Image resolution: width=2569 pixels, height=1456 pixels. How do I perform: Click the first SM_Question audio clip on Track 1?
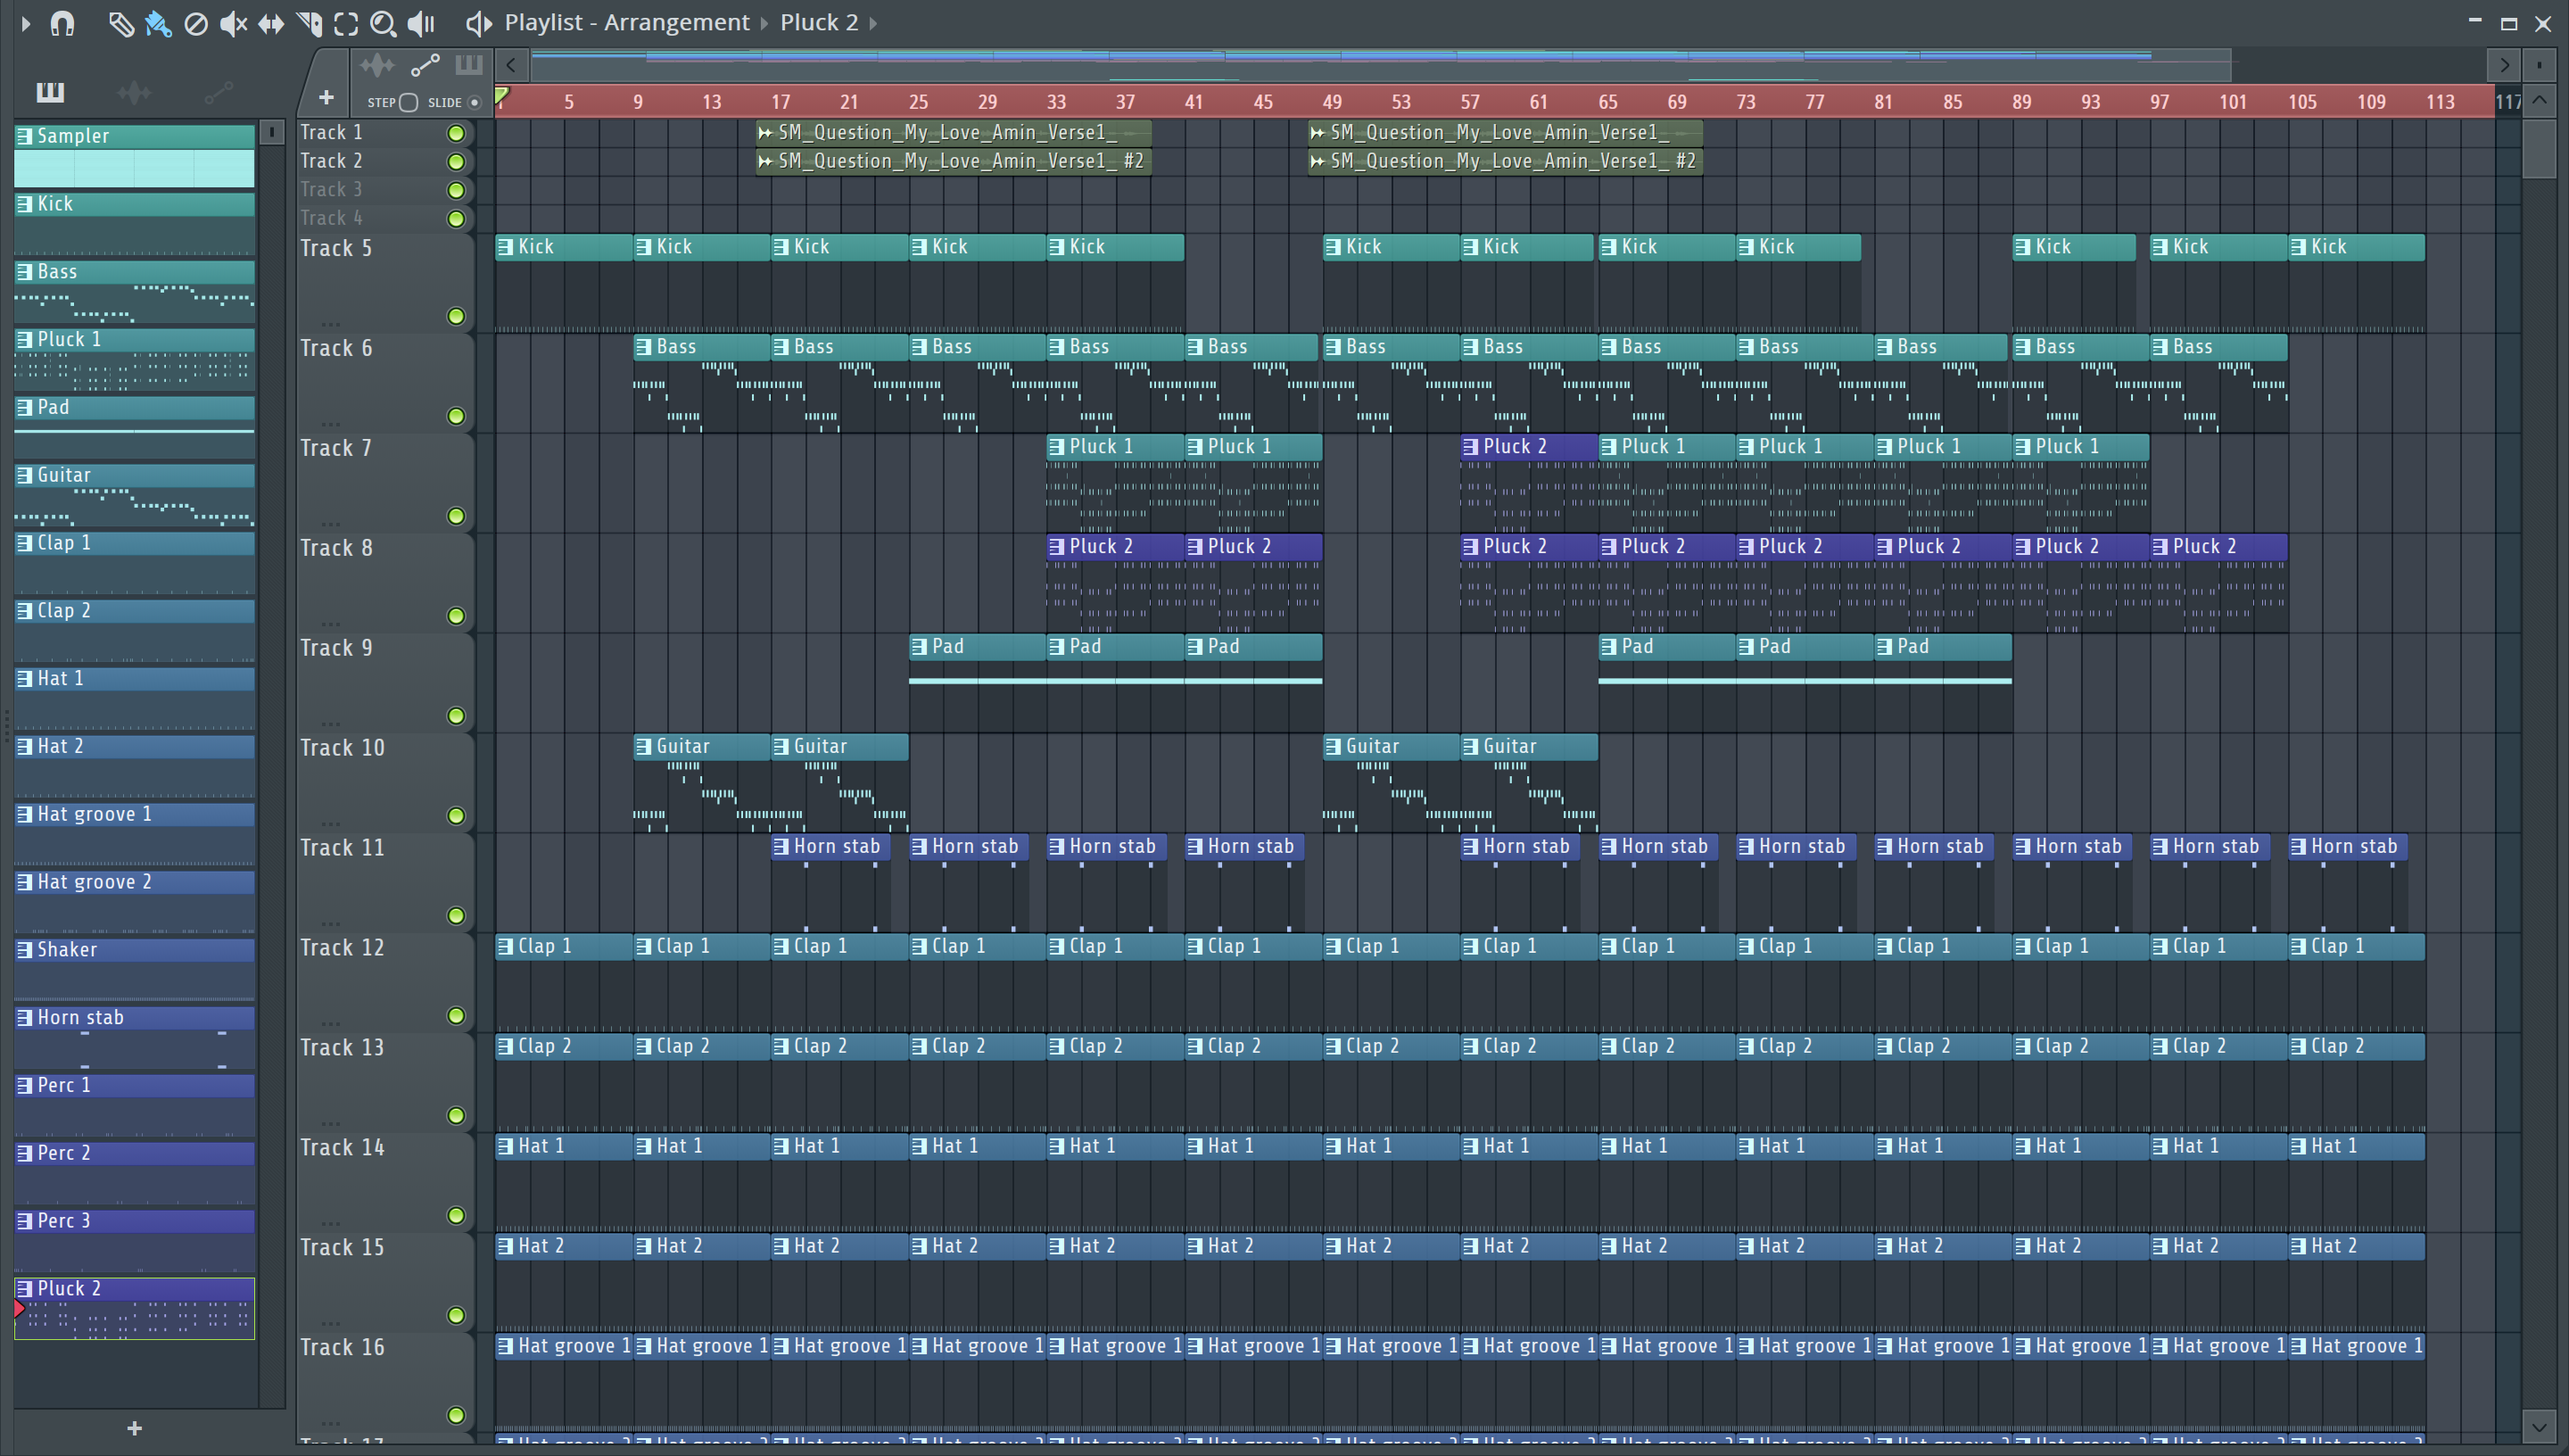click(954, 132)
